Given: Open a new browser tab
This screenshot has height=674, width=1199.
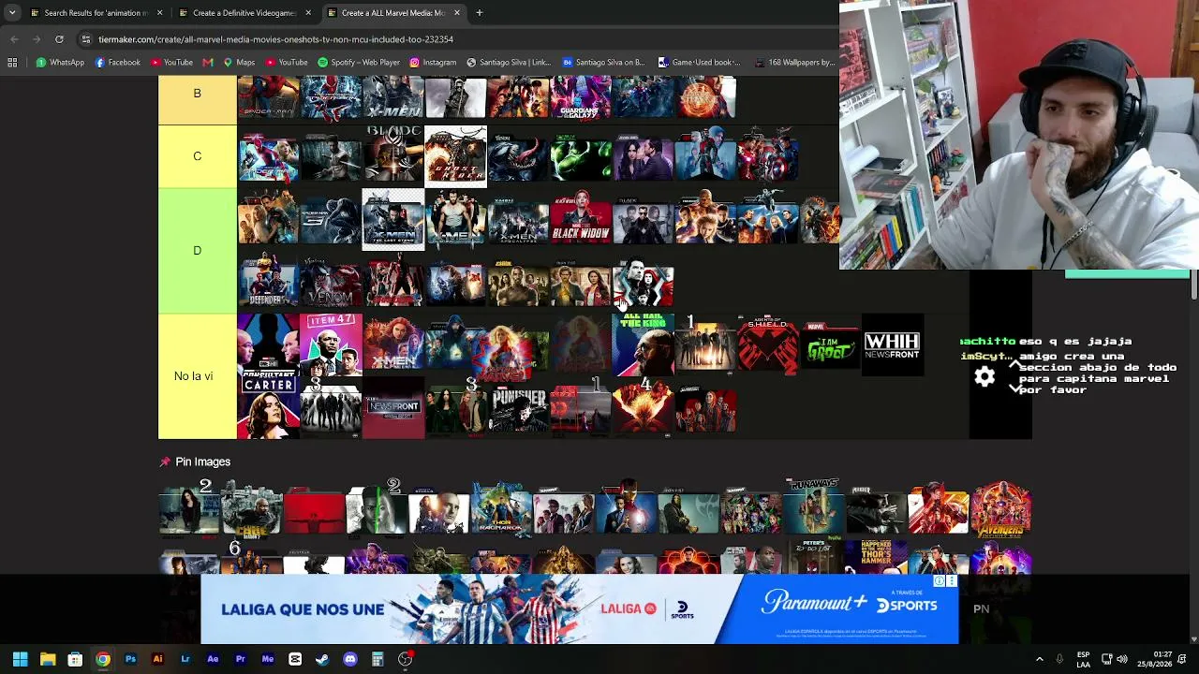Looking at the screenshot, I should pos(479,13).
